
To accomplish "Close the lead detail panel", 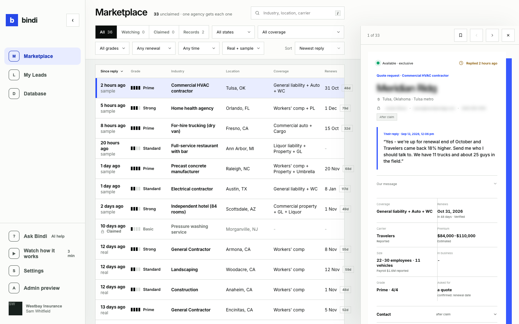I will click(x=508, y=35).
